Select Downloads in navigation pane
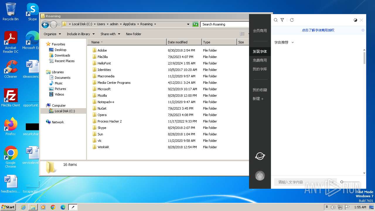This screenshot has width=375, height=211. click(x=62, y=55)
